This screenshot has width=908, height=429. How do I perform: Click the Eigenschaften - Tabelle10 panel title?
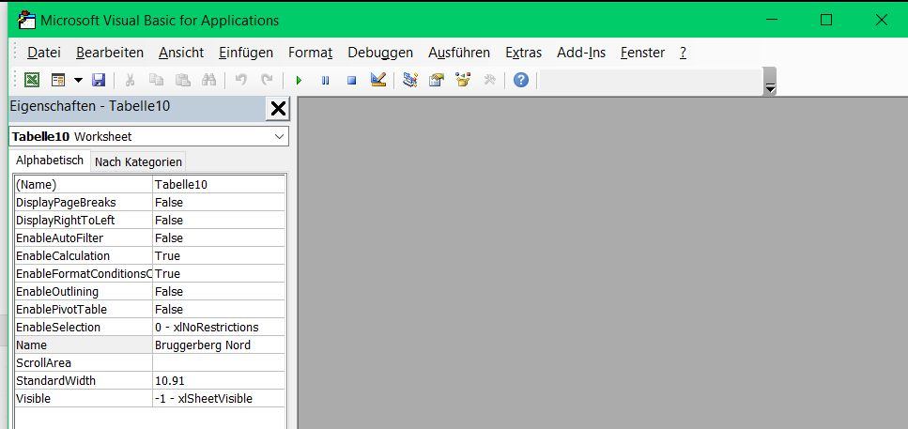(x=90, y=106)
